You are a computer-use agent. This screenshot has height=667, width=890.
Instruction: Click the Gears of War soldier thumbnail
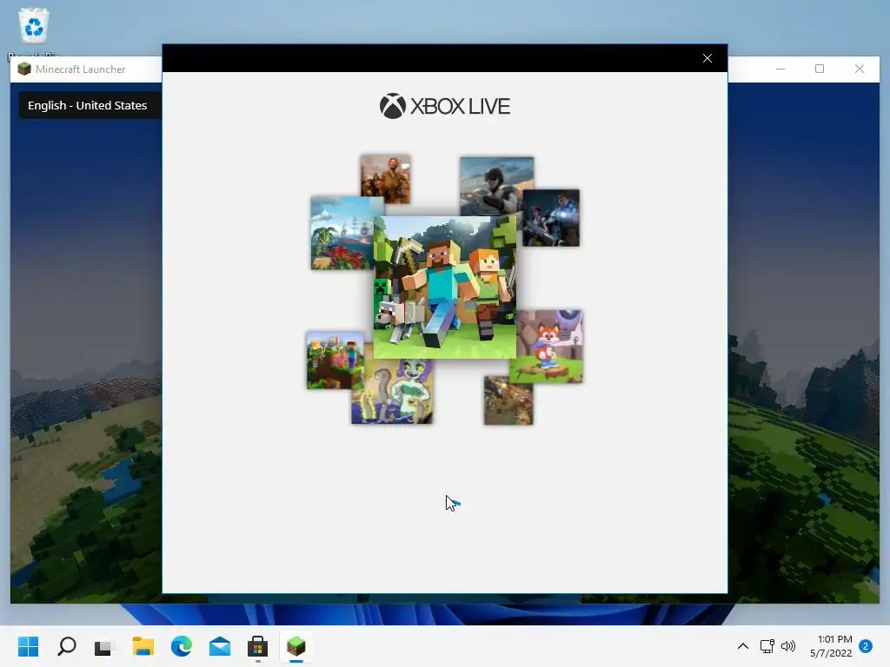click(550, 218)
